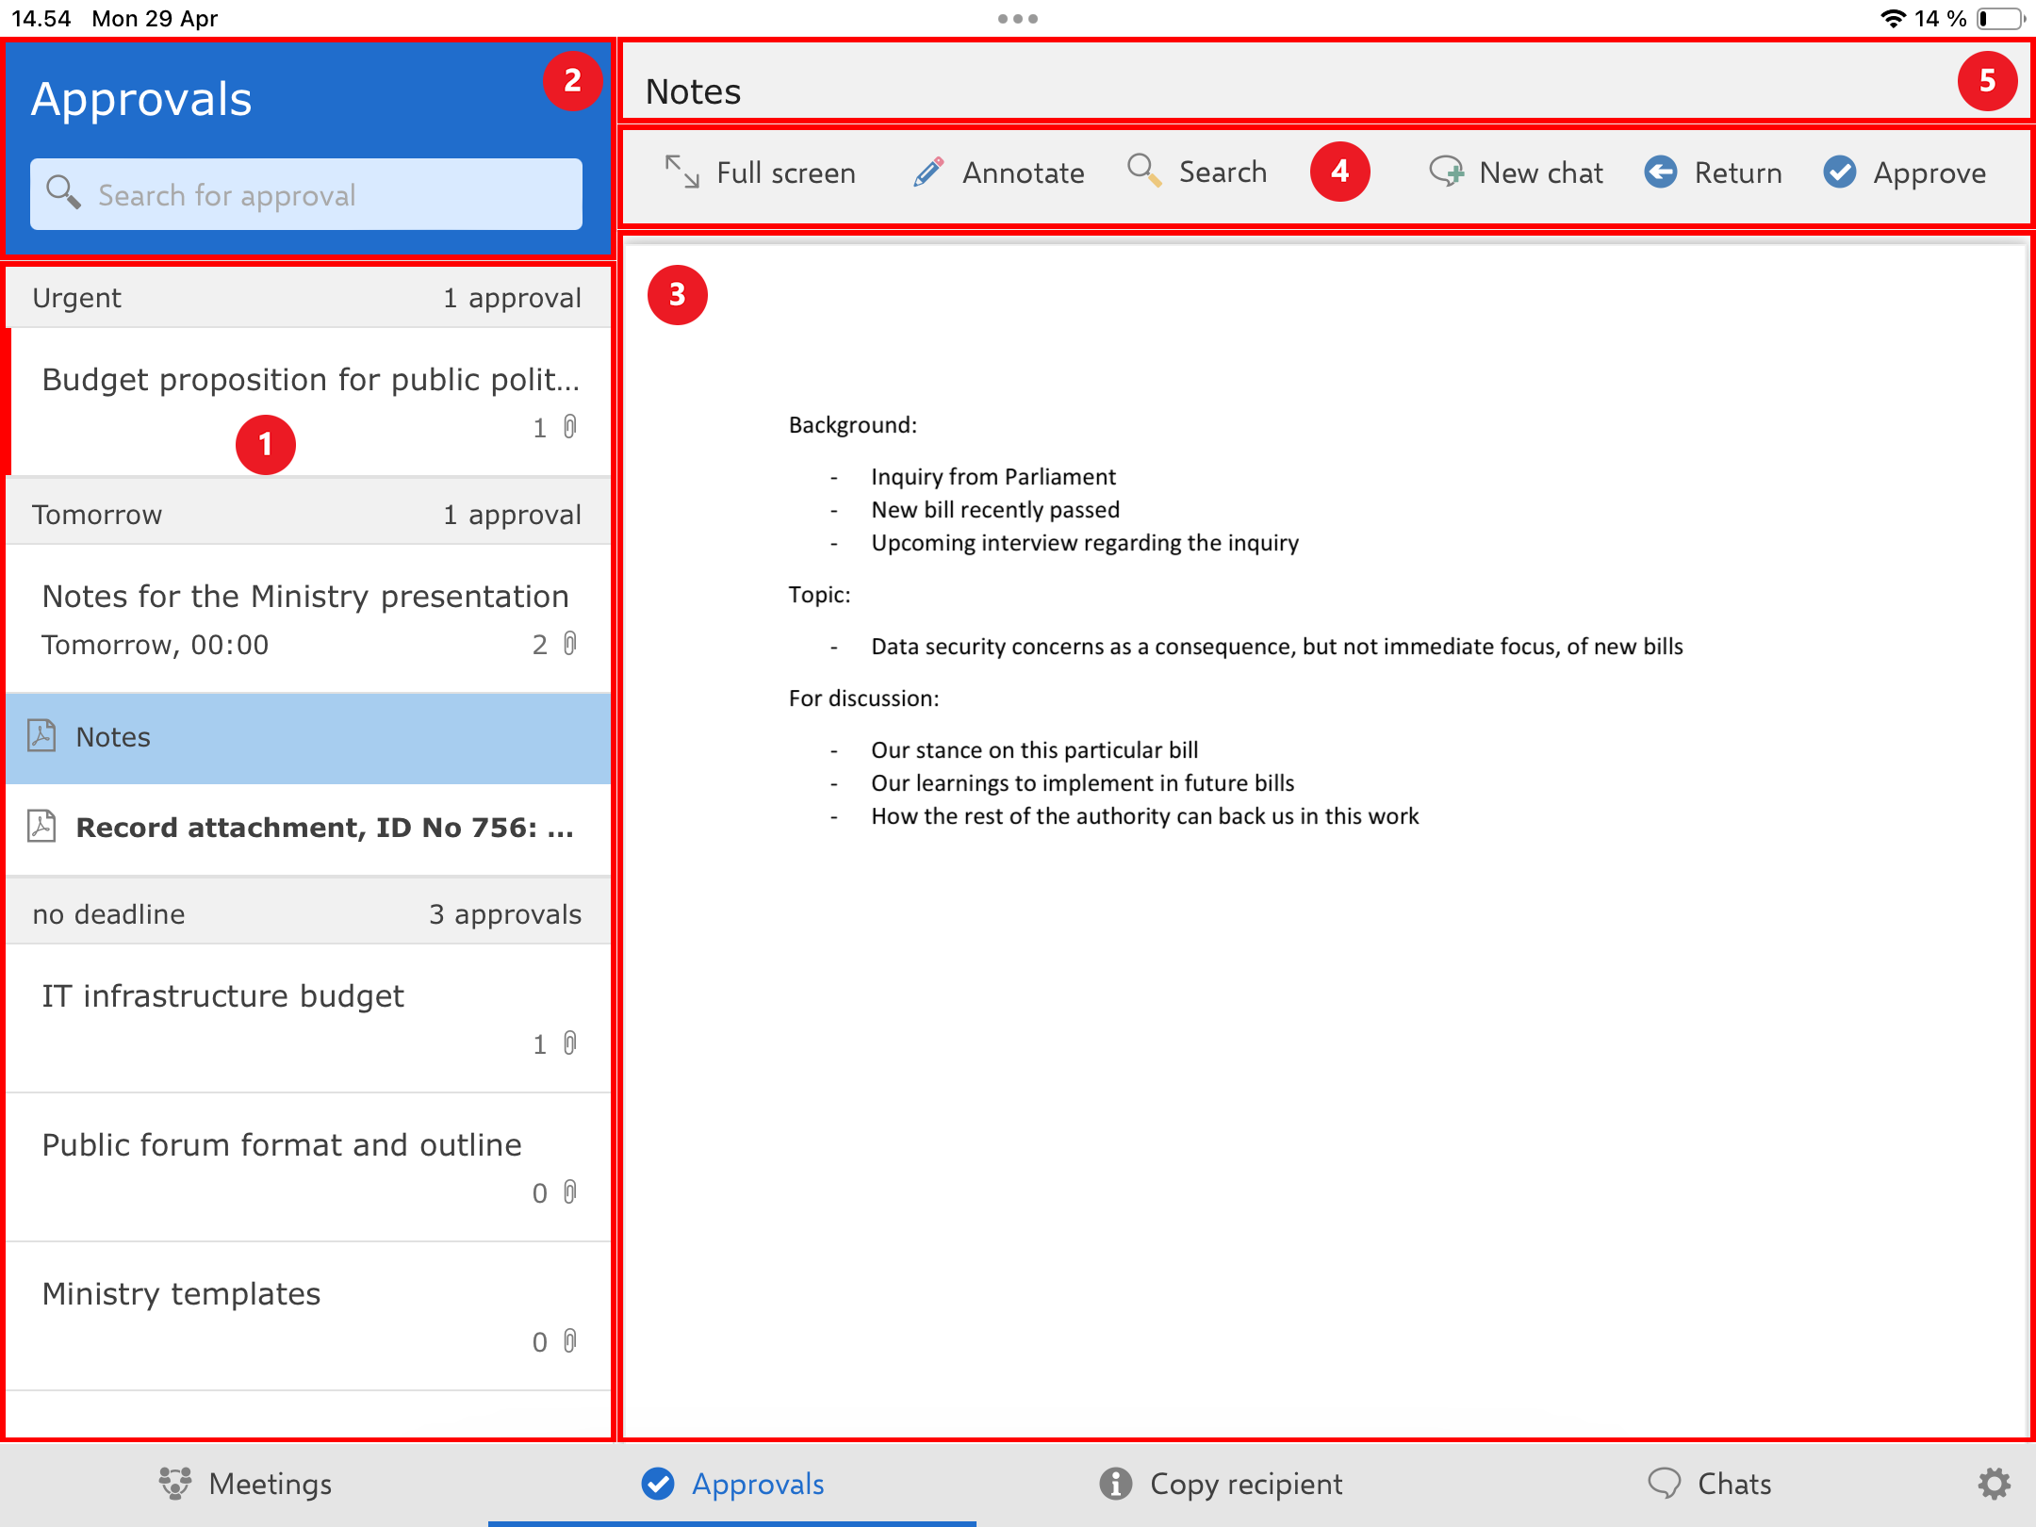Open the Meetings tab
Viewport: 2036px width, 1527px height.
point(245,1484)
